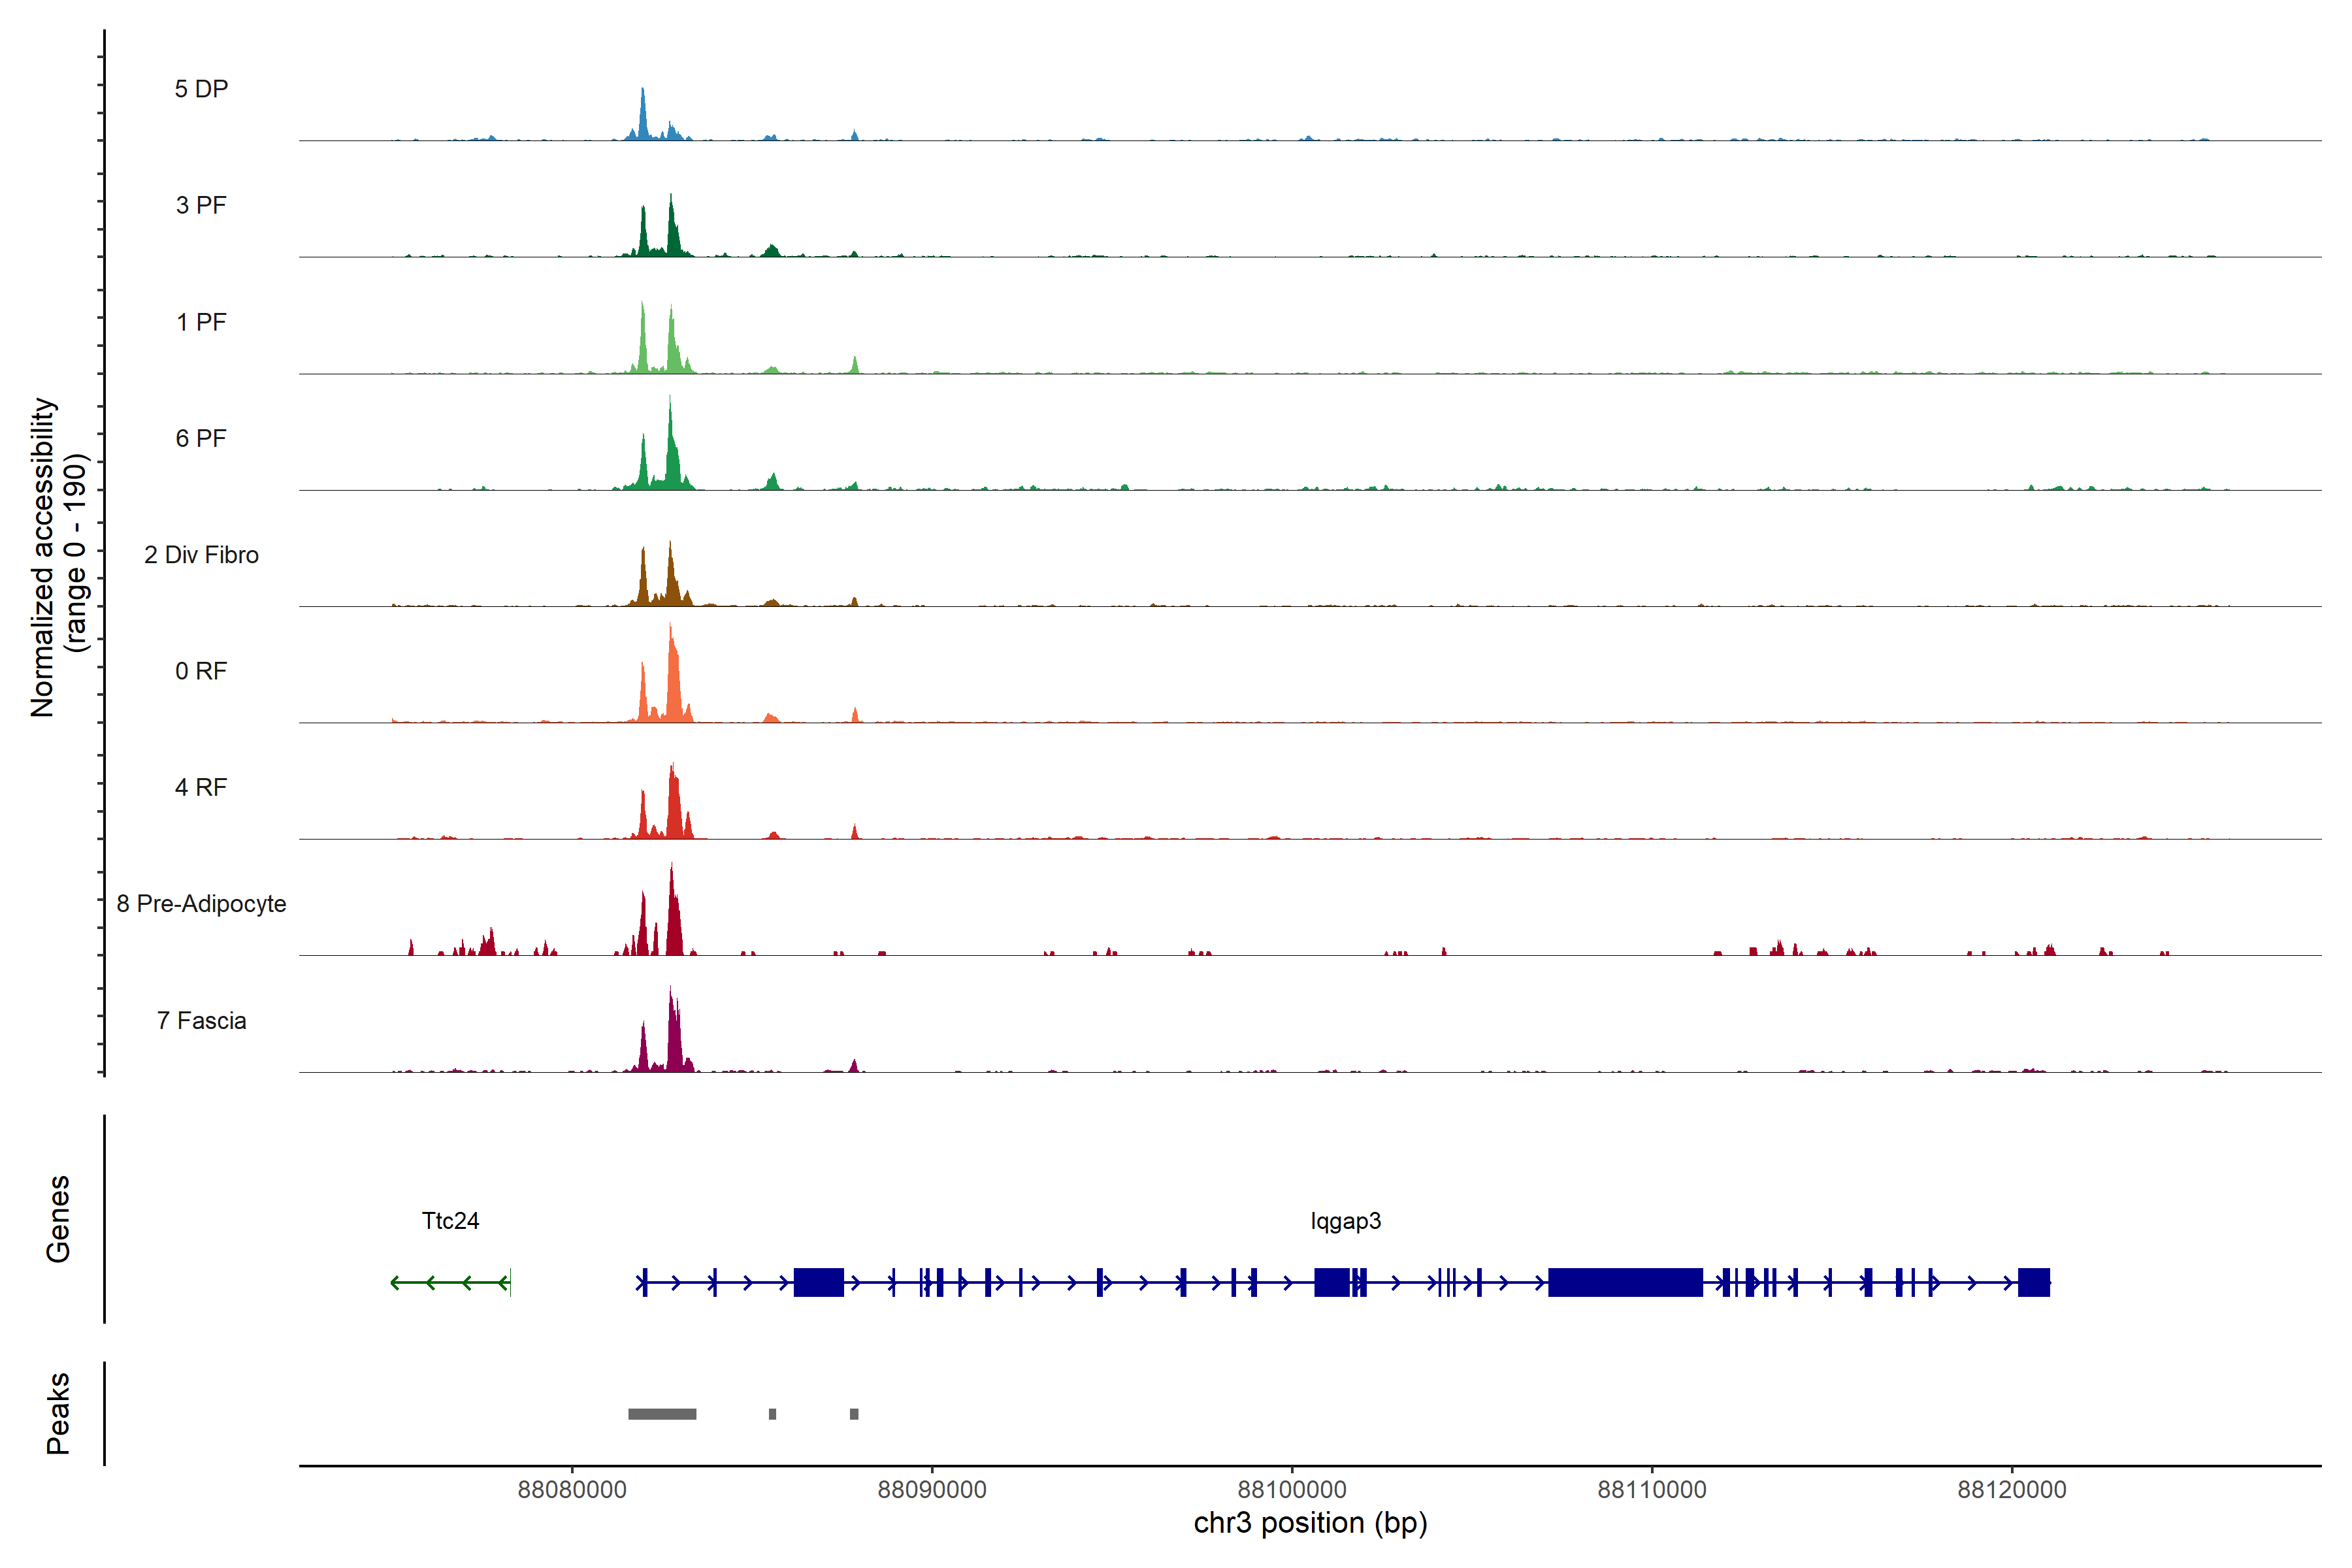Click the 88080000 axis tick label
Viewport: 2352px width, 1568px height.
(x=572, y=1490)
